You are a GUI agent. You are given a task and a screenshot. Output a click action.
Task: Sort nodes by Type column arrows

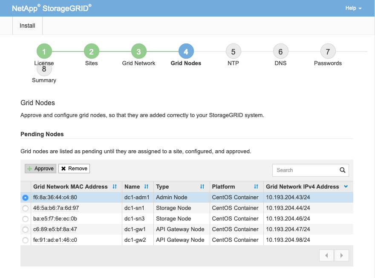tap(202, 187)
